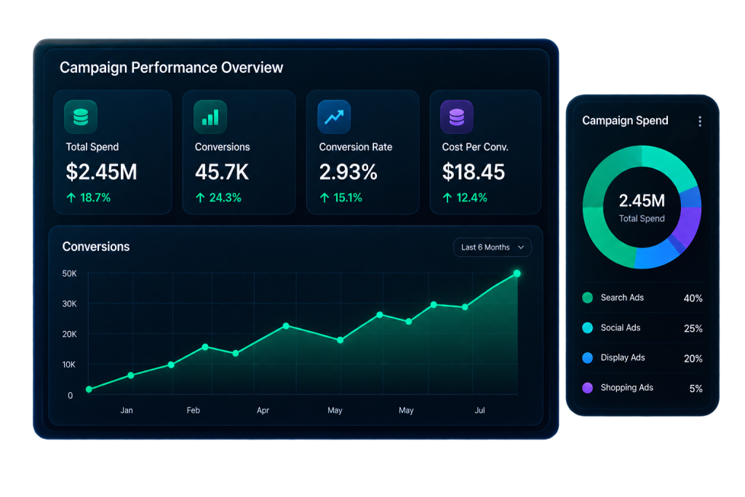Select the Social Ads legend row
Image resolution: width=745 pixels, height=497 pixels.
642,328
